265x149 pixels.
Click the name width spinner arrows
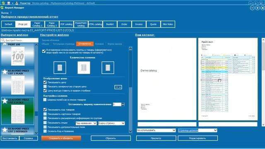coord(123,104)
